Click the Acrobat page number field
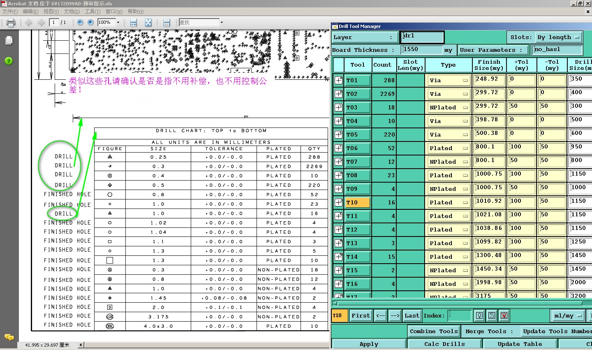 54,23
